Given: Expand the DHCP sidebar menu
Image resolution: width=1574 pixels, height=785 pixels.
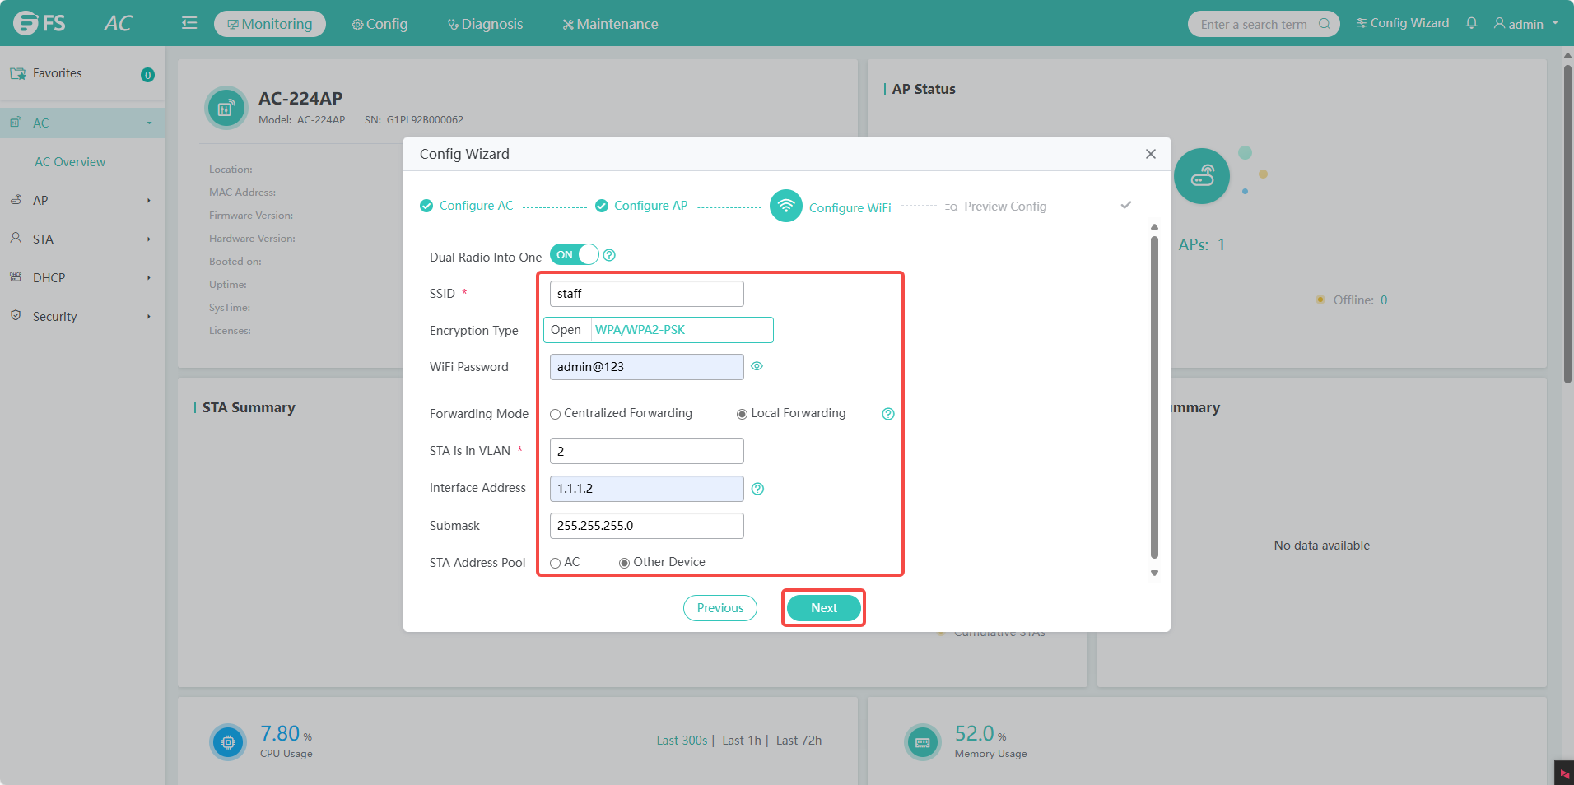Looking at the screenshot, I should coord(82,277).
